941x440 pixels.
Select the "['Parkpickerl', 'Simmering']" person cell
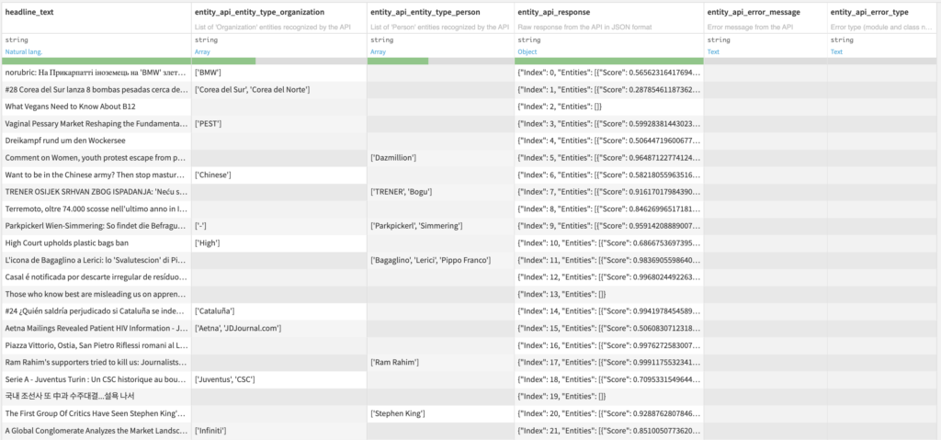tap(440, 226)
